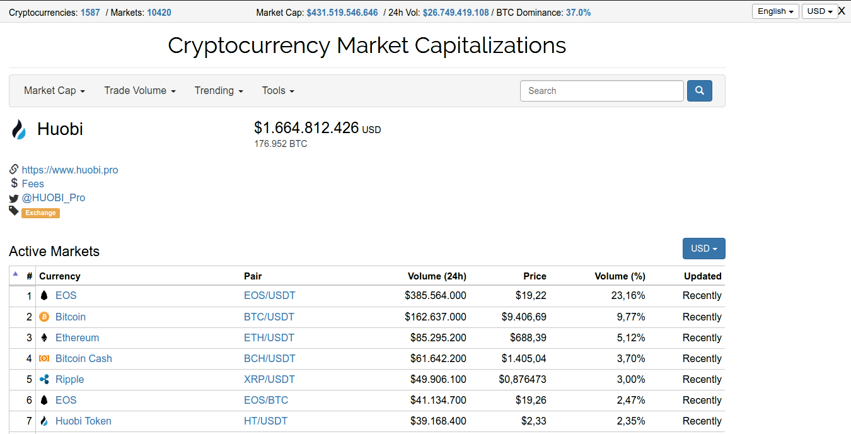Click Cryptocurrency Market Capitalizations heading
851x434 pixels.
(x=367, y=45)
